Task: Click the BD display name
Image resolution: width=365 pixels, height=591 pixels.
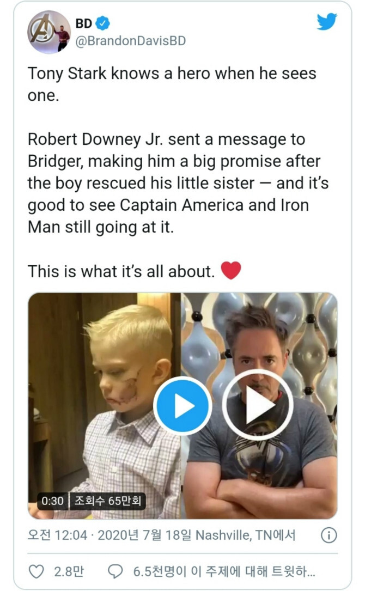Action: (83, 23)
